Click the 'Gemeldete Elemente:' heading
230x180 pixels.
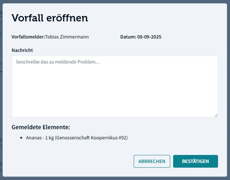tap(41, 127)
